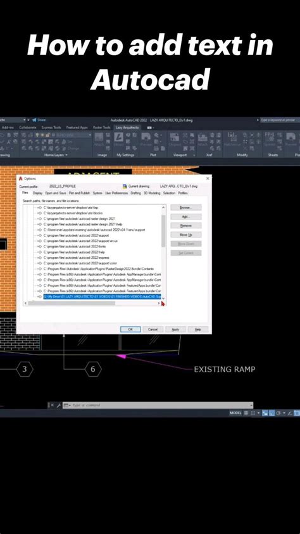The image size is (300, 534).
Task: Close the Options dialog with X
Action: [x=208, y=178]
